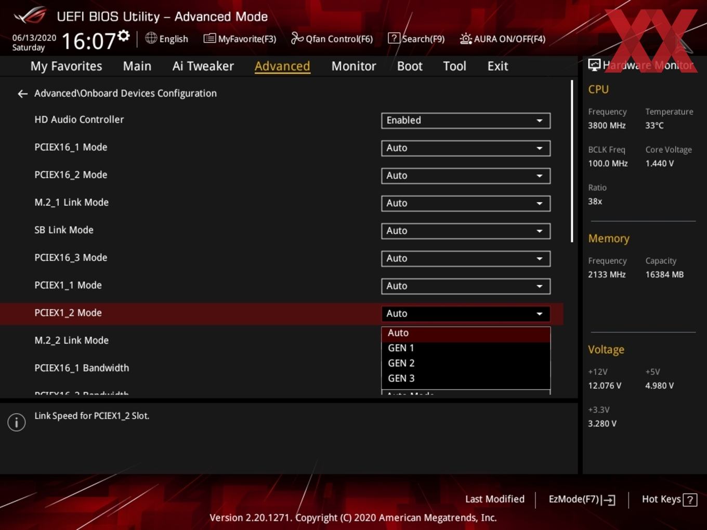This screenshot has height=530, width=707.
Task: Switch to Tool tab
Action: [x=454, y=66]
